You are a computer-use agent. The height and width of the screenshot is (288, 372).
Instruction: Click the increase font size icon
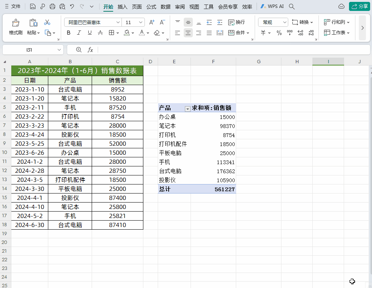coord(152,22)
